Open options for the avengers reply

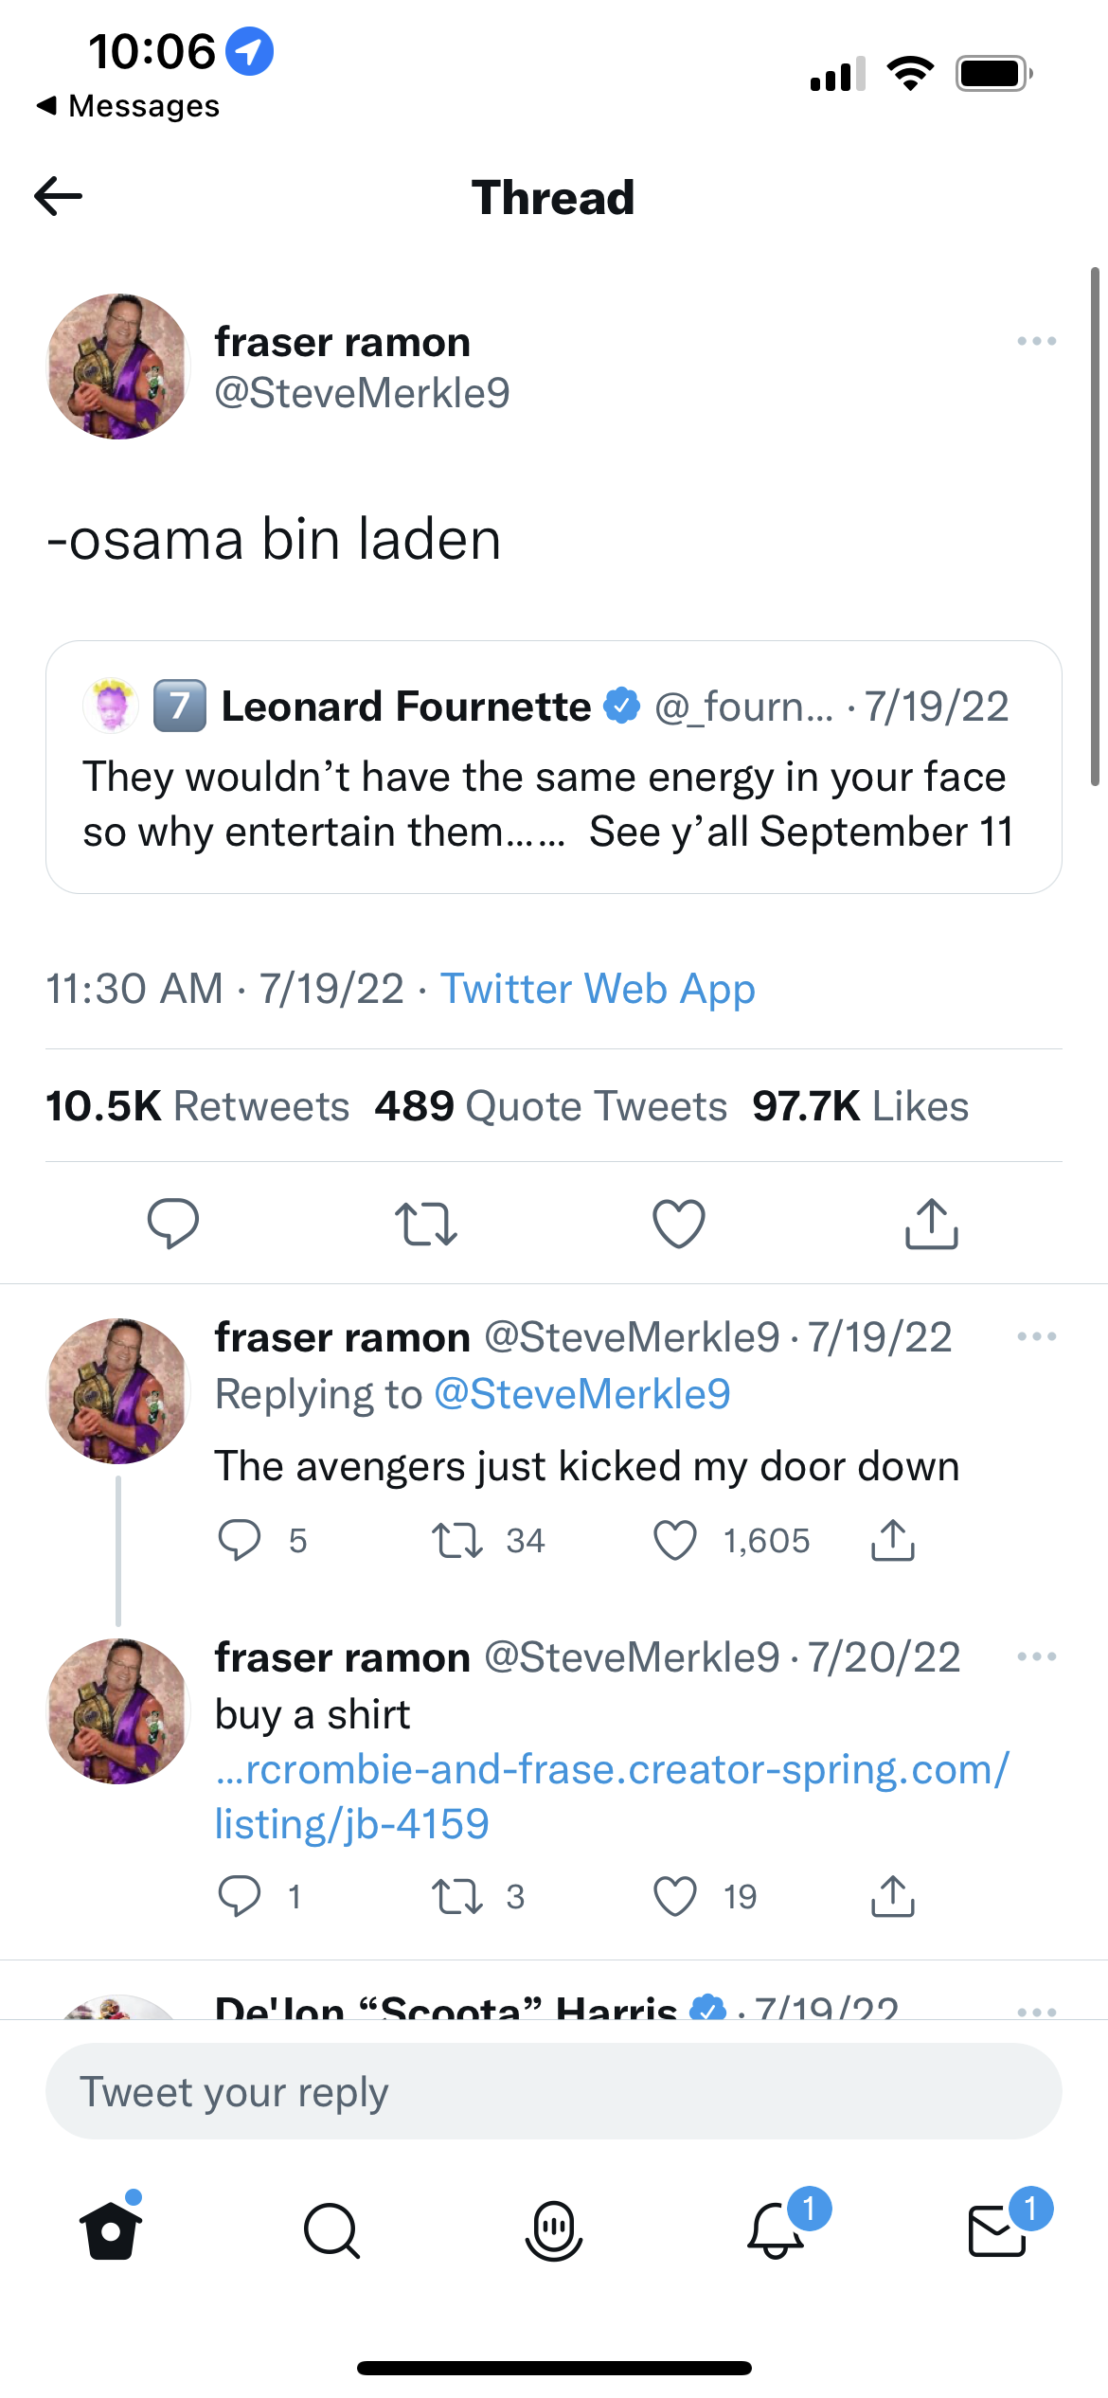1036,1336
